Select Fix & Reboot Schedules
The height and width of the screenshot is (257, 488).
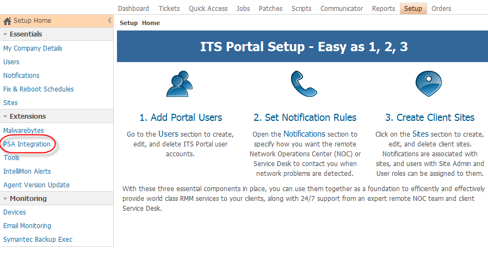[x=38, y=89]
